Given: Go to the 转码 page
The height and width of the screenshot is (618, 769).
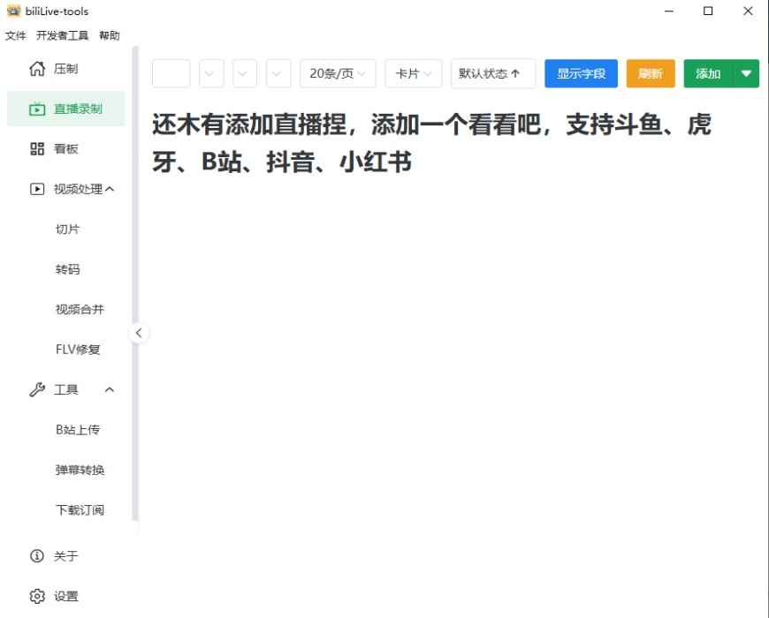Looking at the screenshot, I should pyautogui.click(x=67, y=269).
